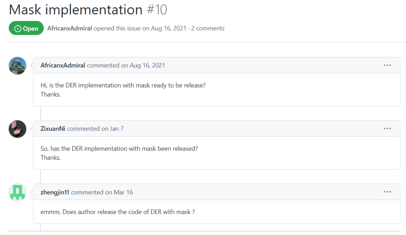The width and height of the screenshot is (406, 235).
Task: Open options menu on zhengjin11's comment
Action: [x=387, y=192]
